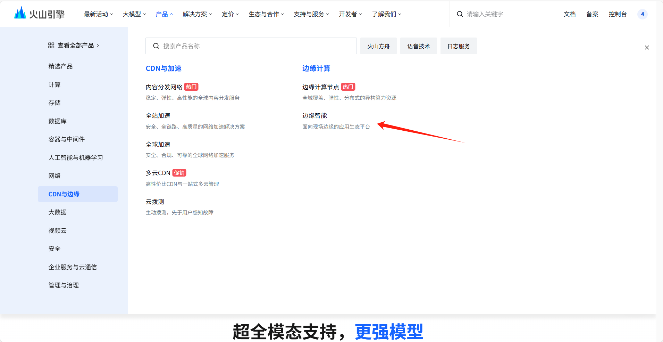Viewport: 663px width, 342px height.
Task: Collapse the 产品 dropdown
Action: pyautogui.click(x=164, y=14)
